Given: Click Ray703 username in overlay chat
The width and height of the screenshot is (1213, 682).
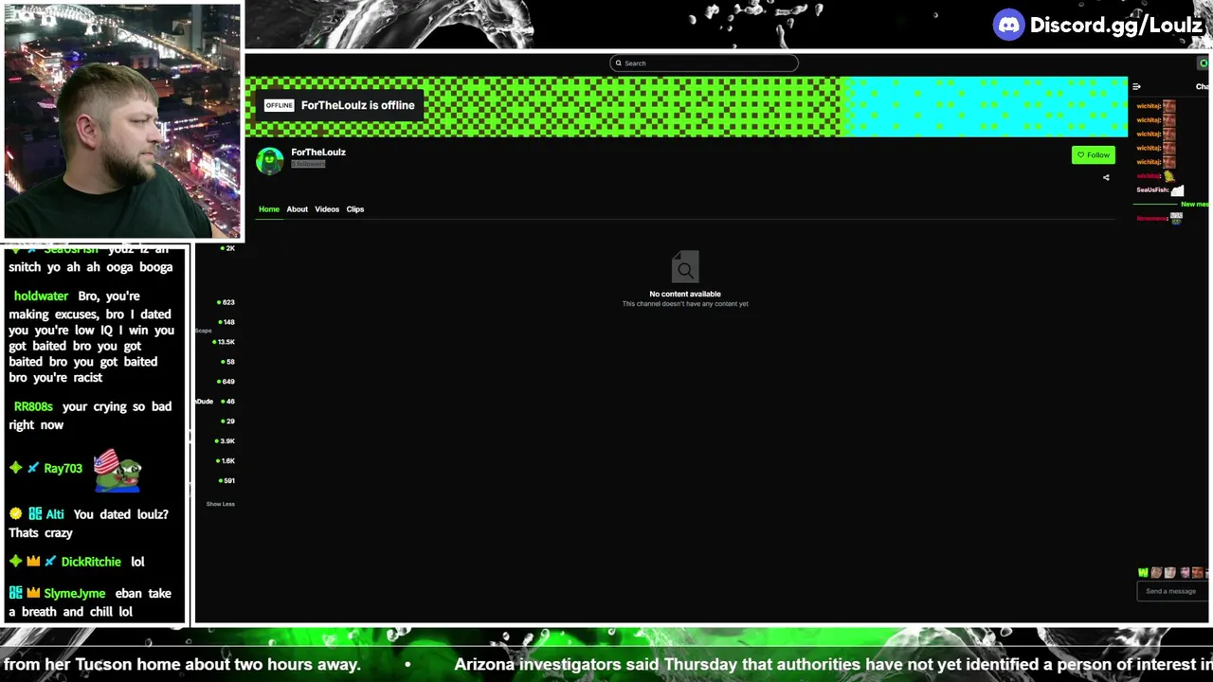Looking at the screenshot, I should pos(63,469).
